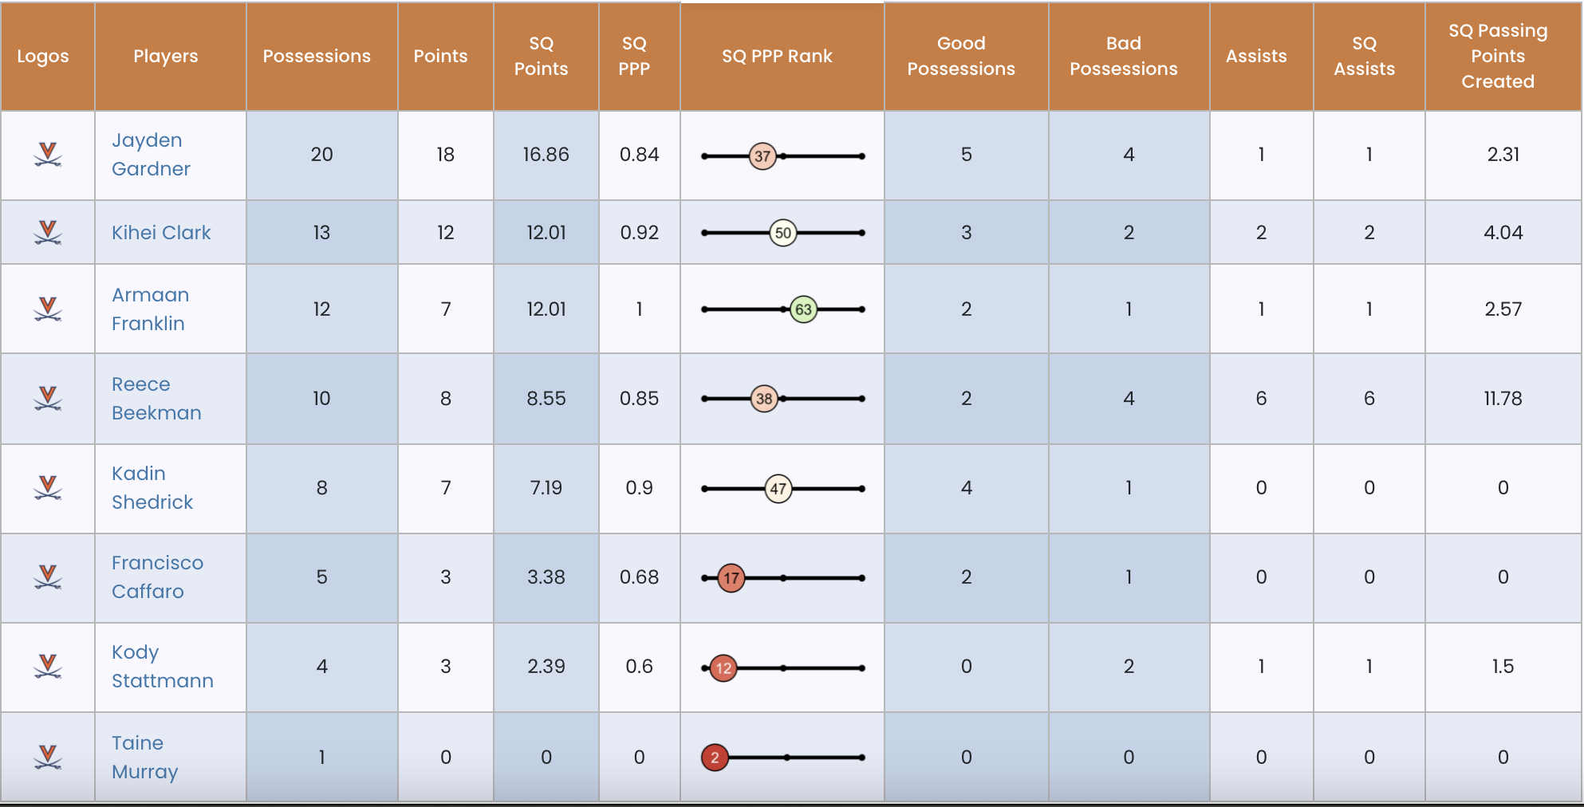Sort by the Possessions column header
Image resolution: width=1584 pixels, height=807 pixels.
pos(317,56)
